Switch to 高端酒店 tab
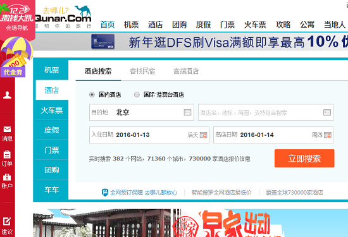 point(186,71)
